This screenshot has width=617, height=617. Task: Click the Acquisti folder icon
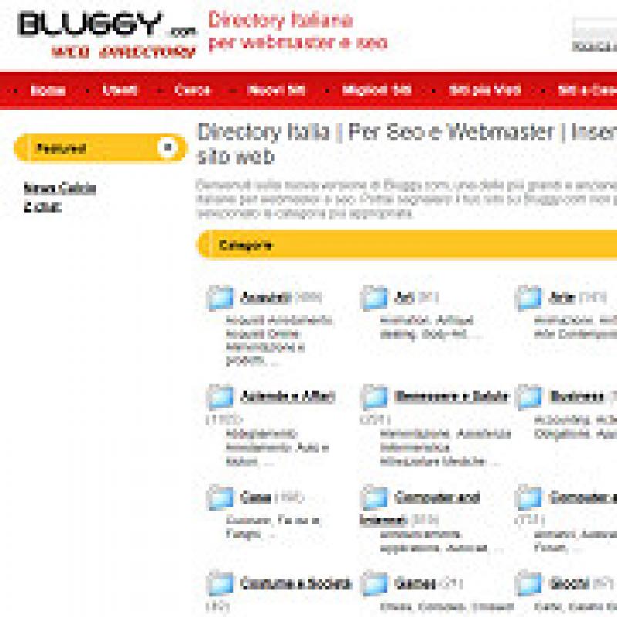pyautogui.click(x=220, y=298)
